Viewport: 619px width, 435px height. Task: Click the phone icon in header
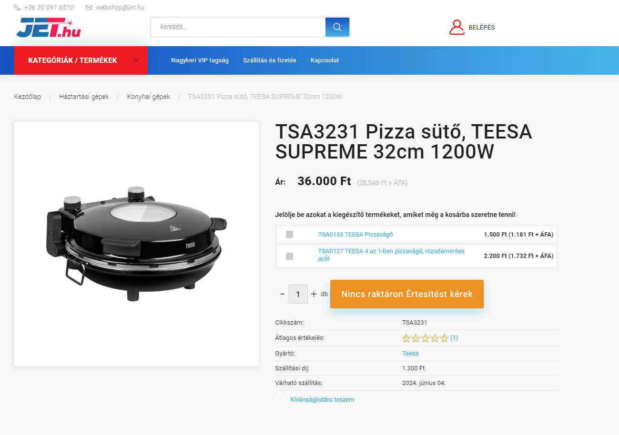18,8
